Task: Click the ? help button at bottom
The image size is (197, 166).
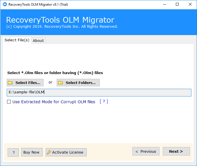Action: pyautogui.click(x=13, y=152)
